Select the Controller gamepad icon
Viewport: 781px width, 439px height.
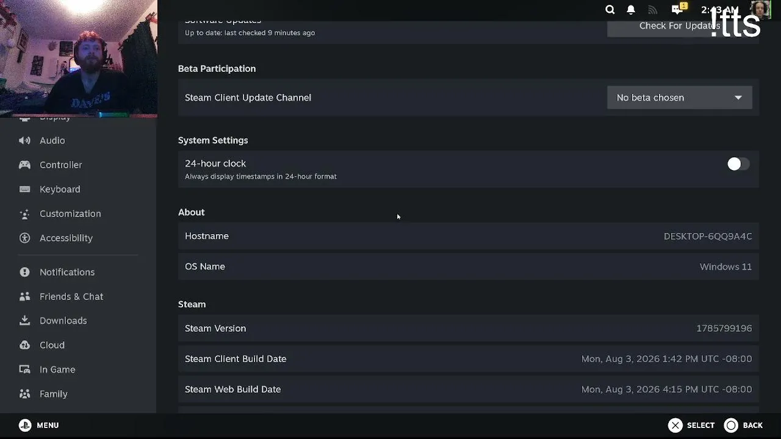point(24,165)
